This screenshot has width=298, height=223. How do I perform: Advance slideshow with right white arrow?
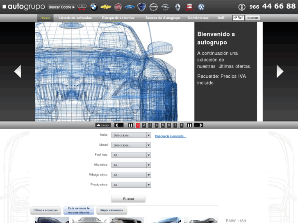point(280,72)
